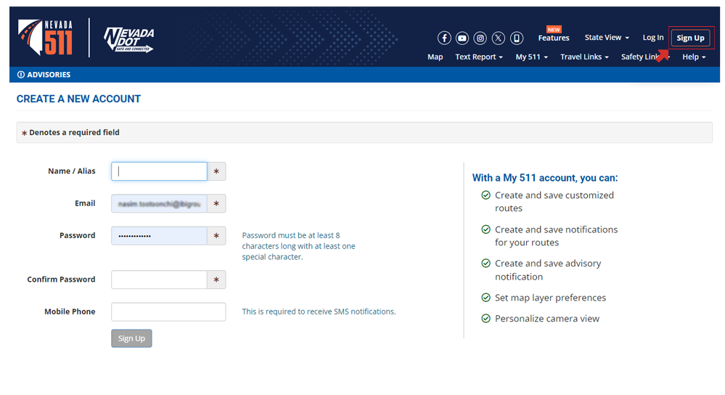
Task: Open the Instagram social icon
Action: pyautogui.click(x=480, y=38)
